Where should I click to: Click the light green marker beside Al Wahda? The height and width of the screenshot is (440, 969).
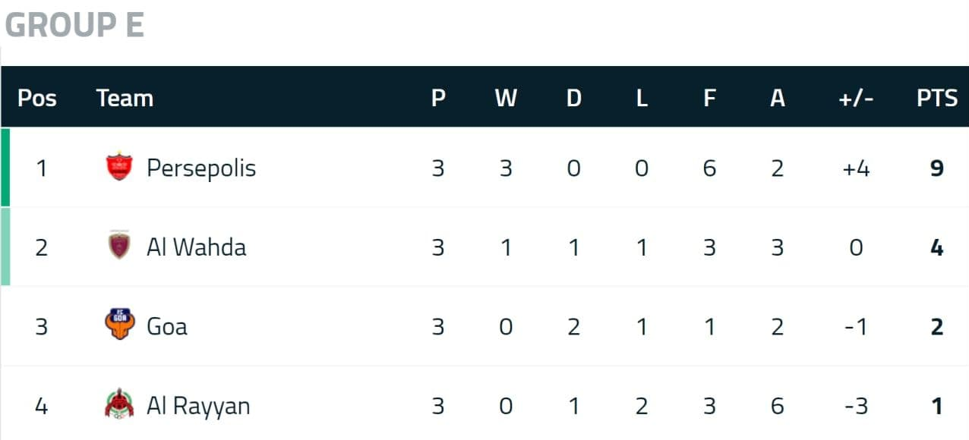pyautogui.click(x=5, y=247)
